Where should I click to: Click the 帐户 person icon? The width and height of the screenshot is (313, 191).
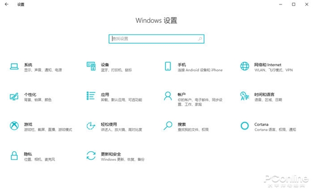pos(168,96)
